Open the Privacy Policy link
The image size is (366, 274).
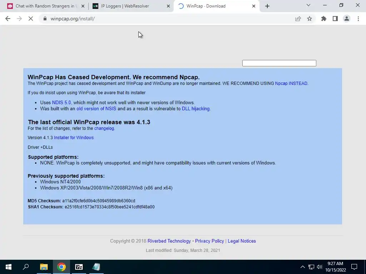(209, 241)
